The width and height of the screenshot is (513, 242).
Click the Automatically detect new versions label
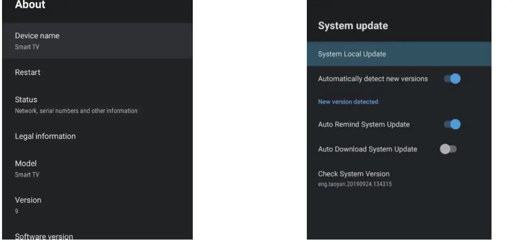(373, 79)
